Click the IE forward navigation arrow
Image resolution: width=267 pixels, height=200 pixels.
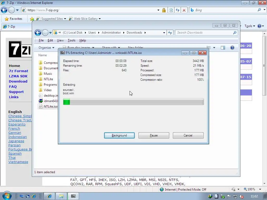[x=11, y=10]
